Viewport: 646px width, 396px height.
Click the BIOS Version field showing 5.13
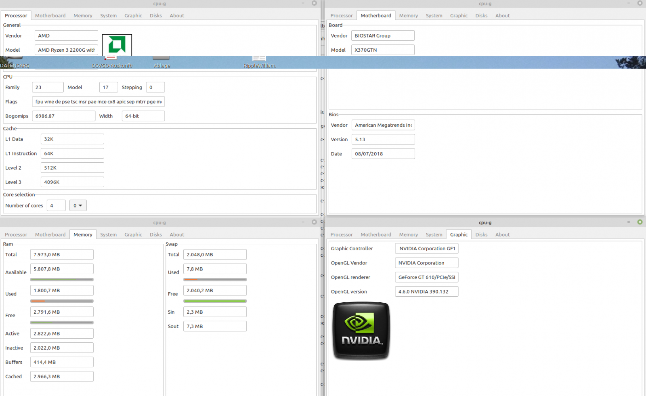(383, 140)
